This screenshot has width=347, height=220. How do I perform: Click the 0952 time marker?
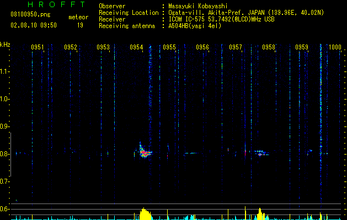click(x=71, y=47)
